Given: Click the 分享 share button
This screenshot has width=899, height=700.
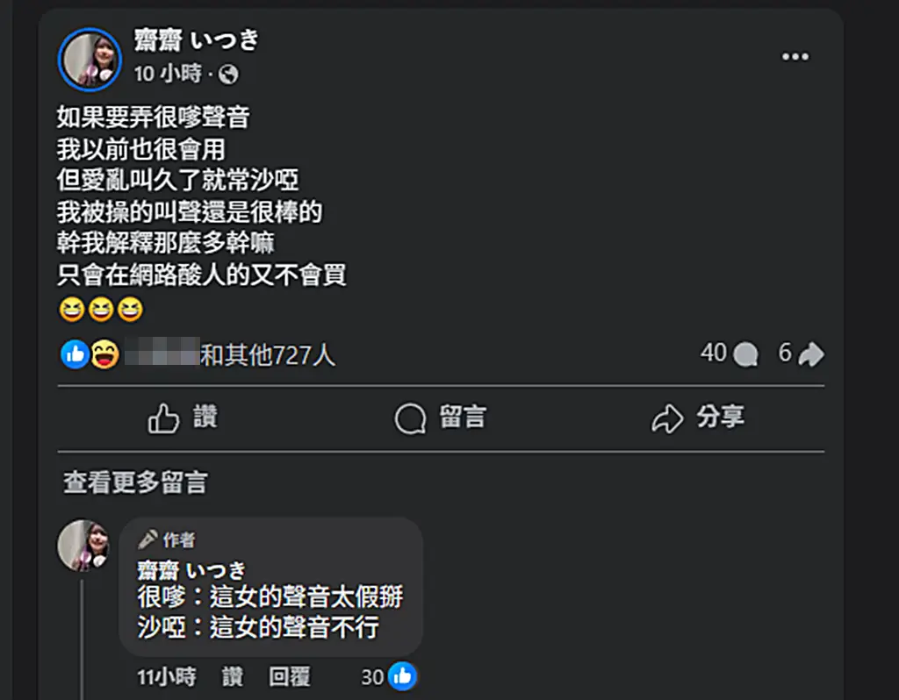Looking at the screenshot, I should point(698,418).
